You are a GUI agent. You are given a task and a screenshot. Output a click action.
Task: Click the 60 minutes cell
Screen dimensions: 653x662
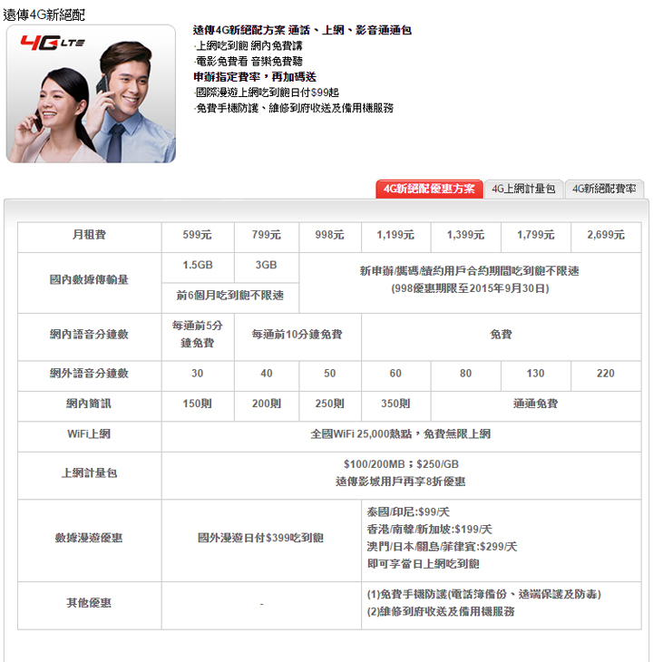pyautogui.click(x=395, y=374)
